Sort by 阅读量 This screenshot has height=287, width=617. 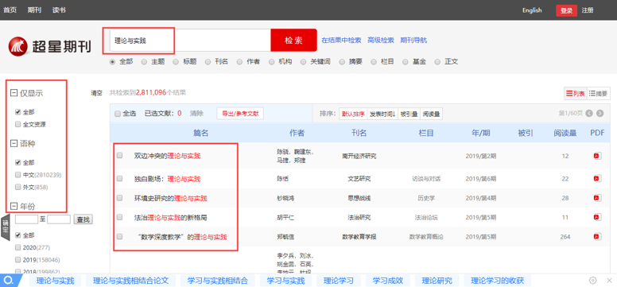pyautogui.click(x=431, y=114)
